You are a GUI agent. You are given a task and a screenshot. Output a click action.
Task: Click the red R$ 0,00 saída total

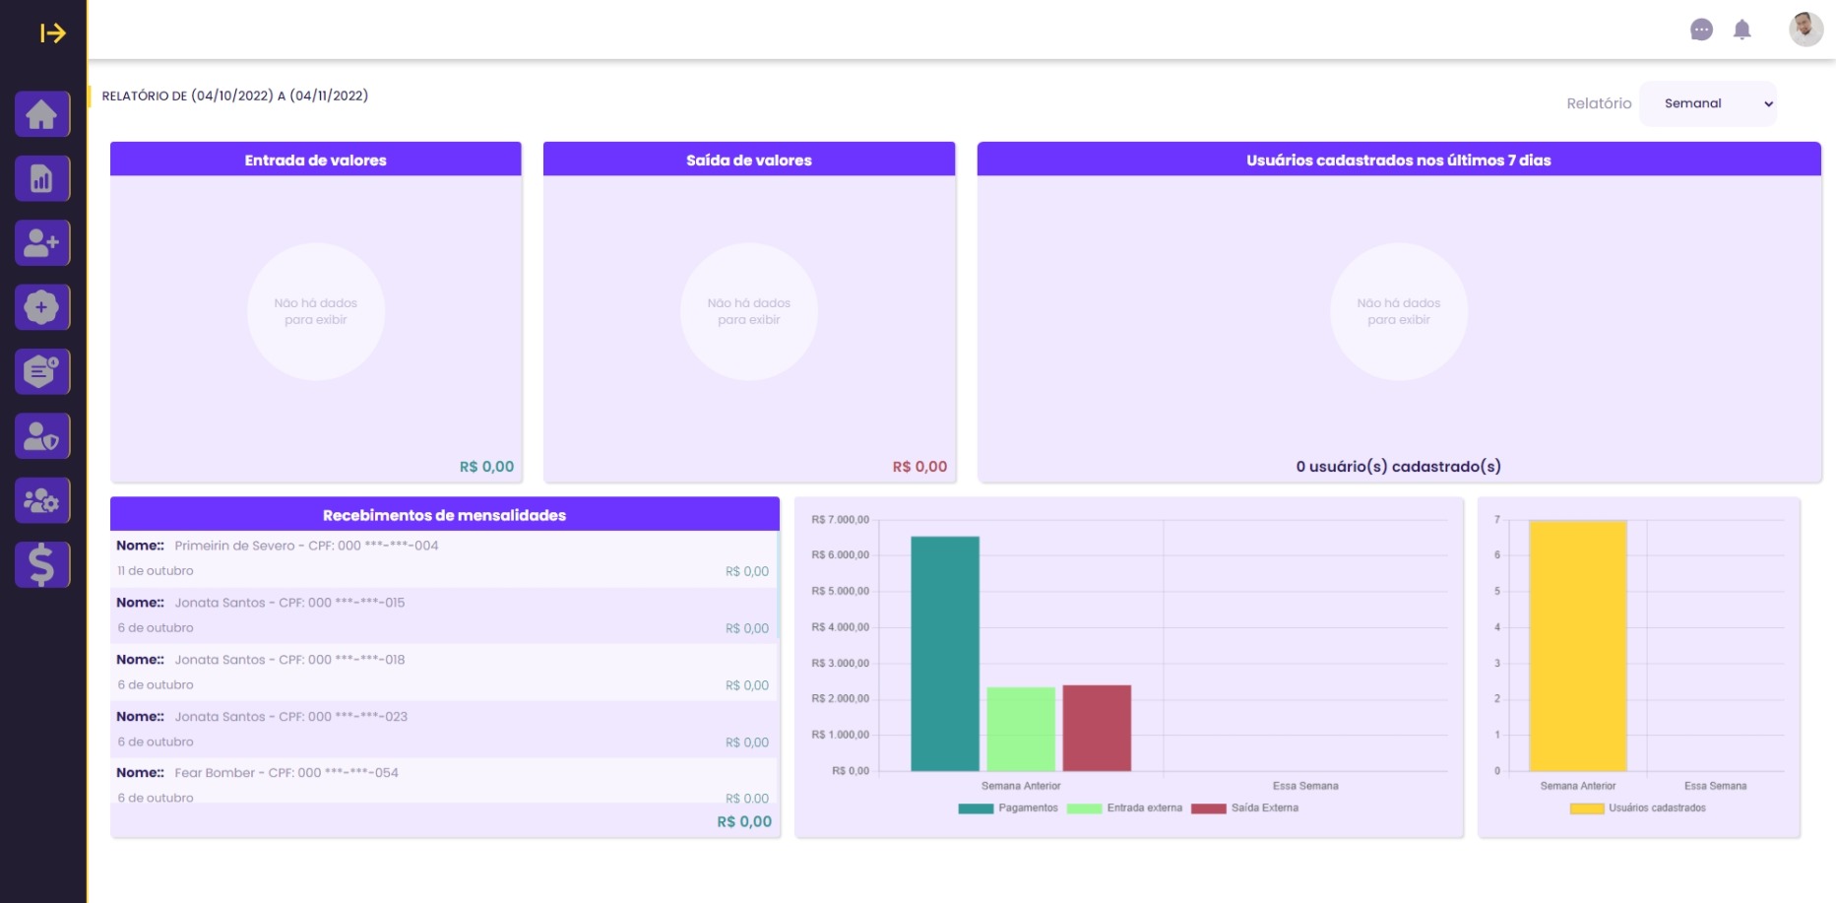pos(919,467)
